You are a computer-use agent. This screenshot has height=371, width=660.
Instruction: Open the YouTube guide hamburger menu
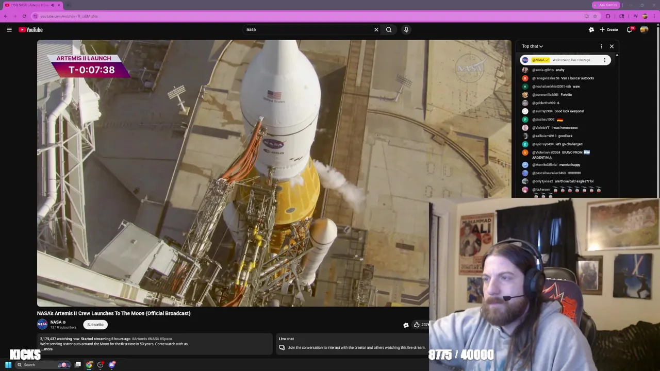(x=9, y=29)
